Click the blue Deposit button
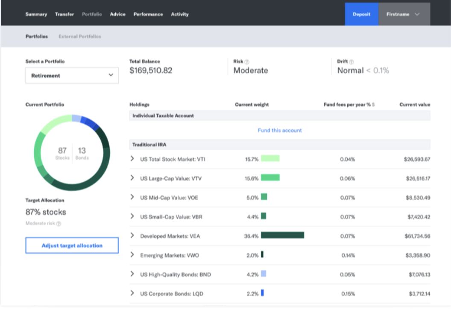Viewport: 451px width, 309px height. (x=362, y=14)
